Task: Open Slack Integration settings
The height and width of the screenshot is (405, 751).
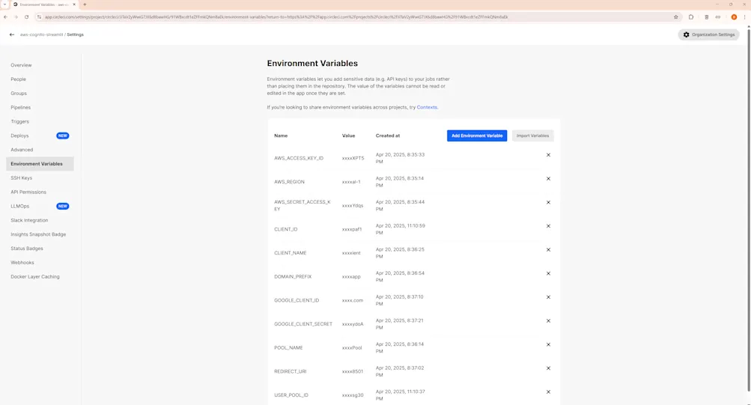Action: click(x=29, y=220)
